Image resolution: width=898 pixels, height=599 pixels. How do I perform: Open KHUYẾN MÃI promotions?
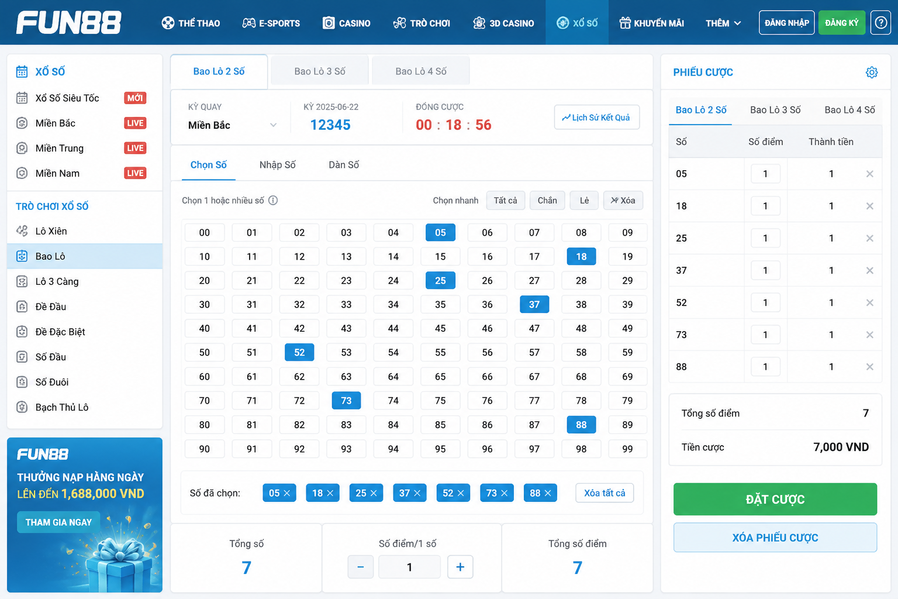652,23
